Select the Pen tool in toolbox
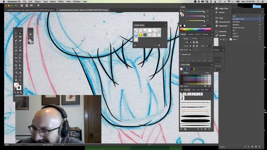The width and height of the screenshot is (267, 150). point(16,40)
